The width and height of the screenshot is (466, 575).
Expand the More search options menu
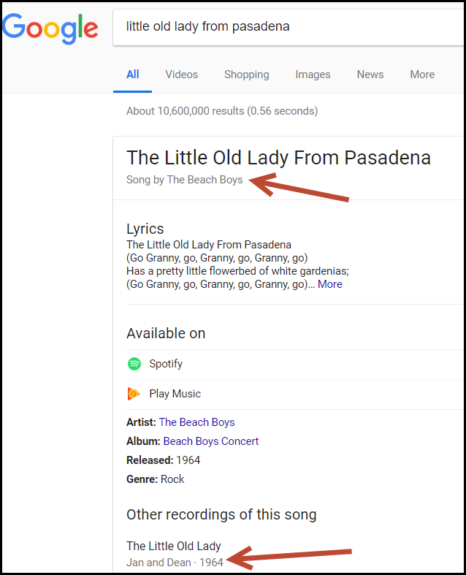tap(422, 75)
